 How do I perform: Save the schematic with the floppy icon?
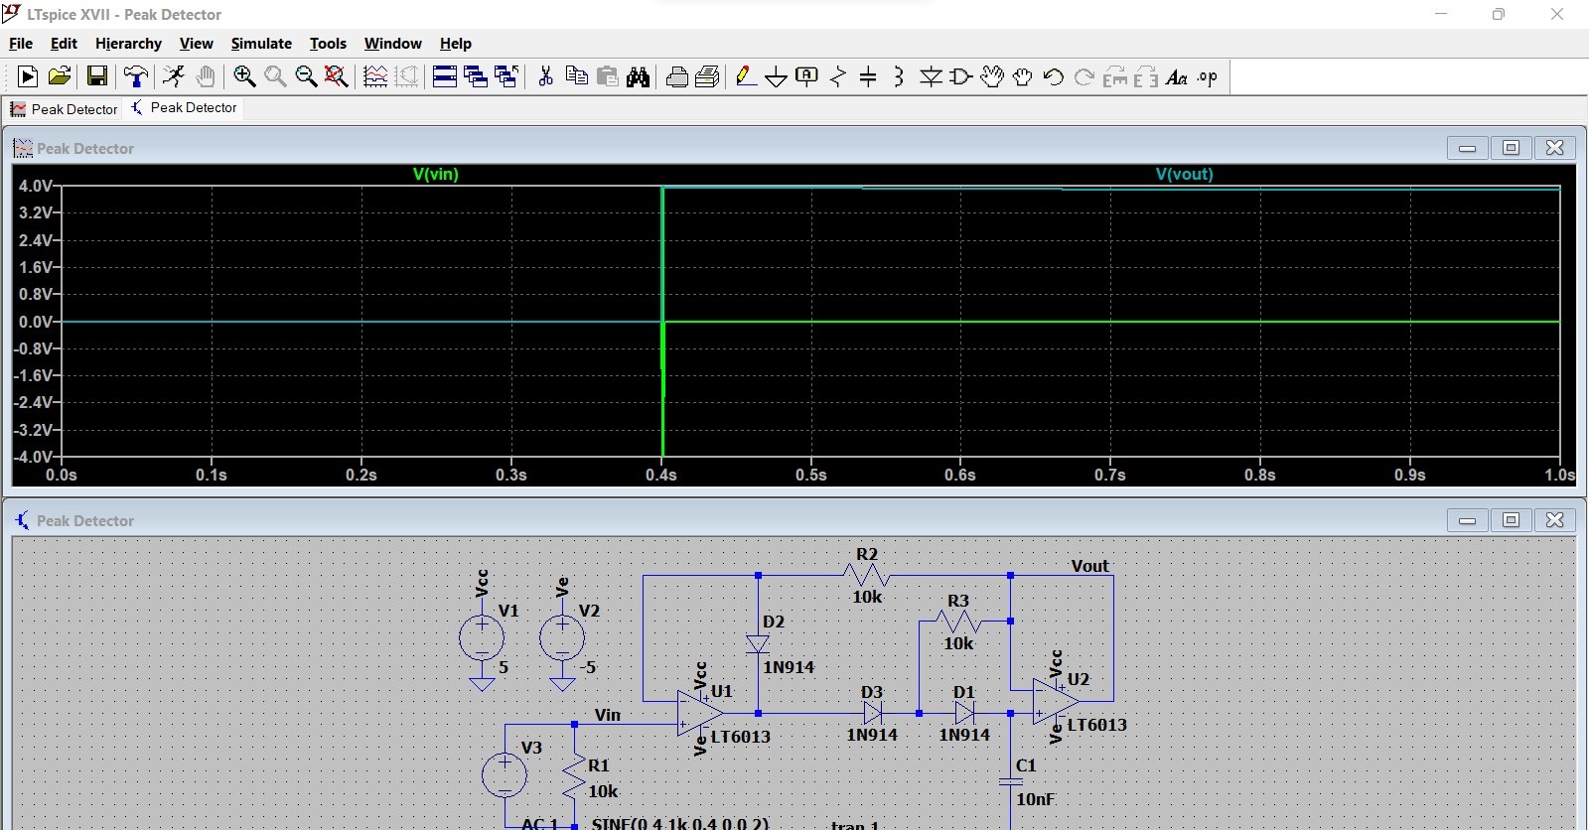(97, 76)
